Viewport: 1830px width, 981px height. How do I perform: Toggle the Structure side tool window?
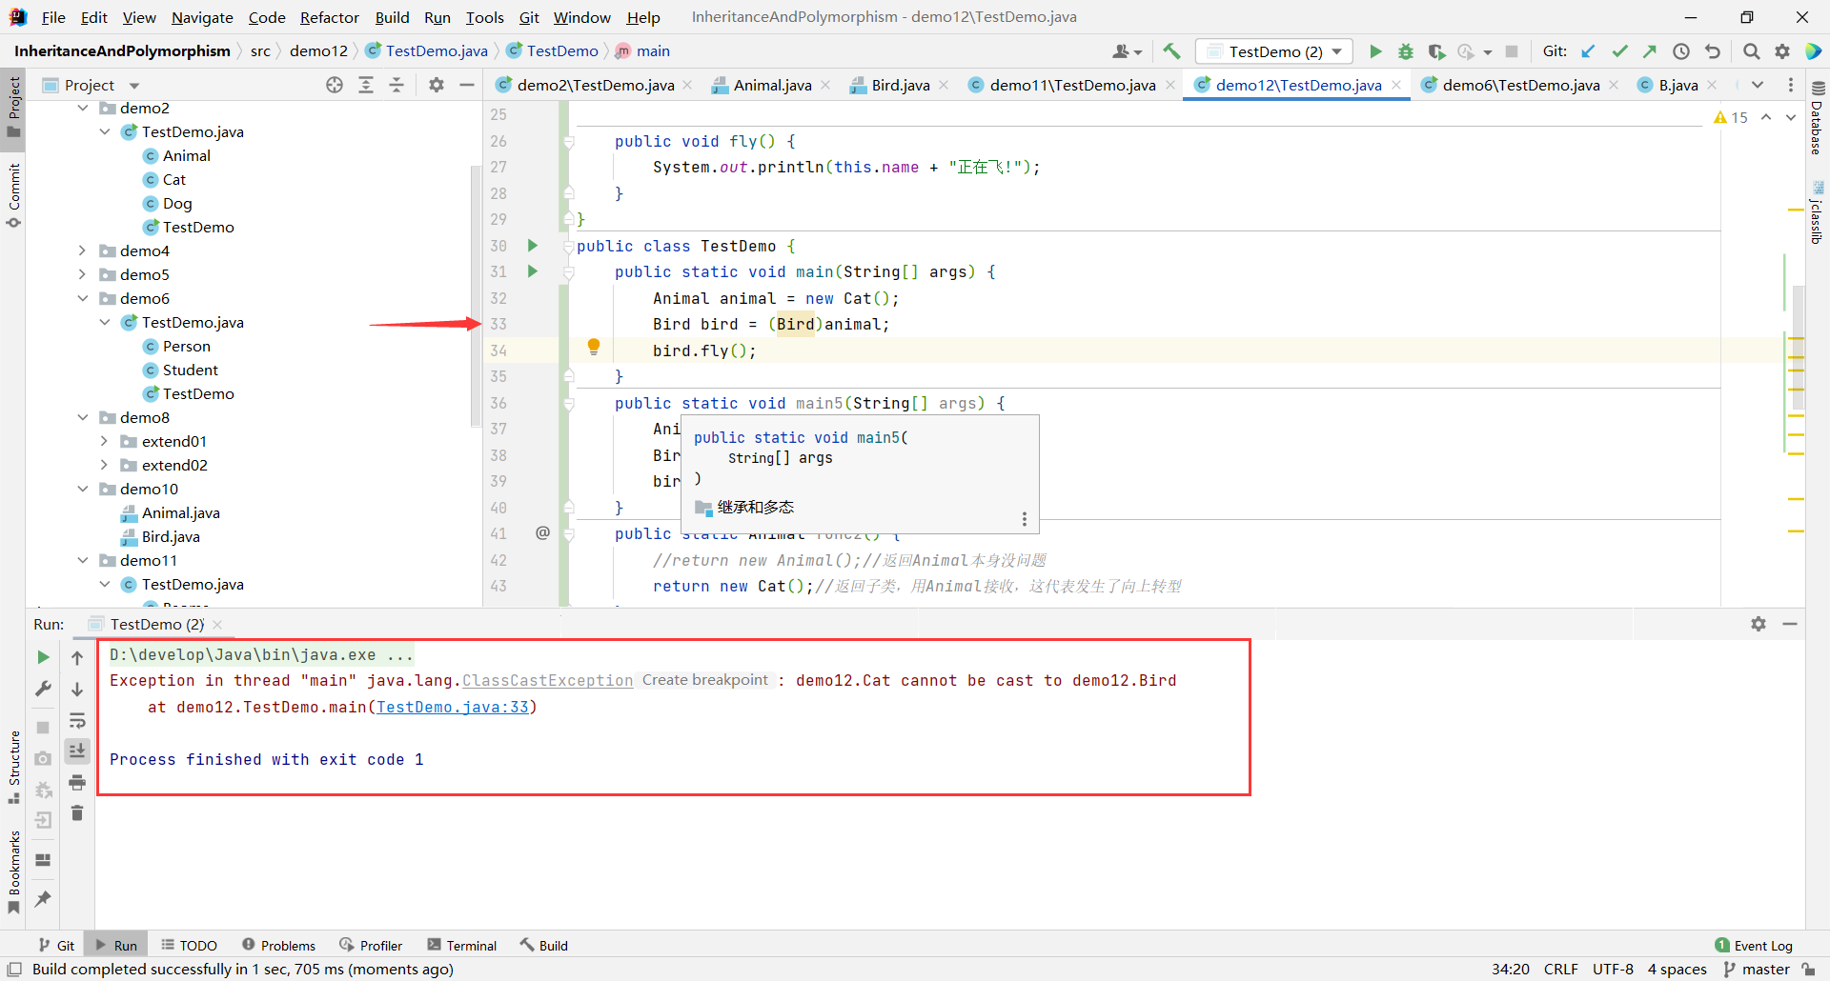coord(13,767)
